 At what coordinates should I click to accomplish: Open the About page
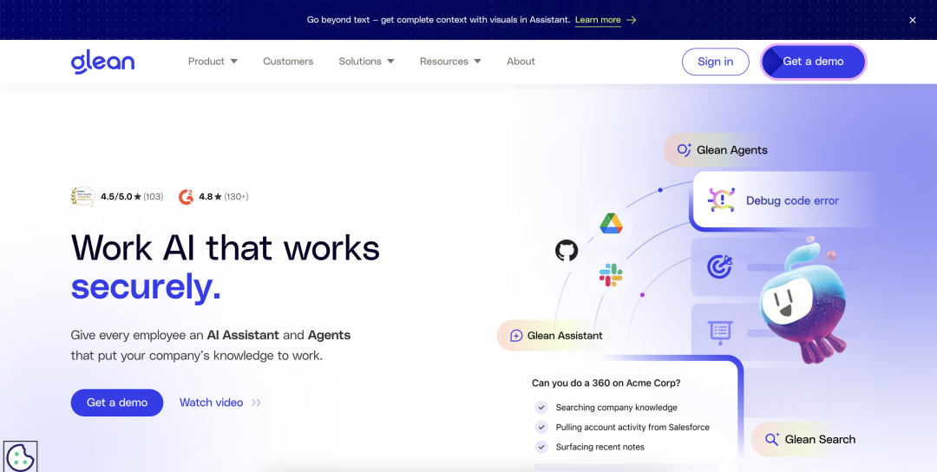[x=521, y=62]
